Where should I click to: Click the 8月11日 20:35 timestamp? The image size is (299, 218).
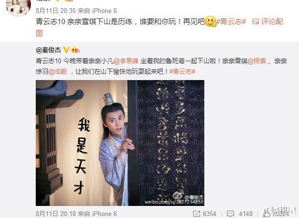point(56,11)
